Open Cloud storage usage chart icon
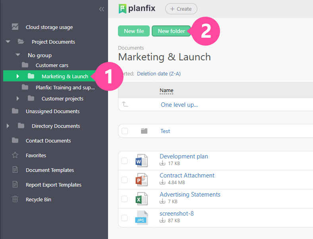313x239 pixels. (15, 27)
